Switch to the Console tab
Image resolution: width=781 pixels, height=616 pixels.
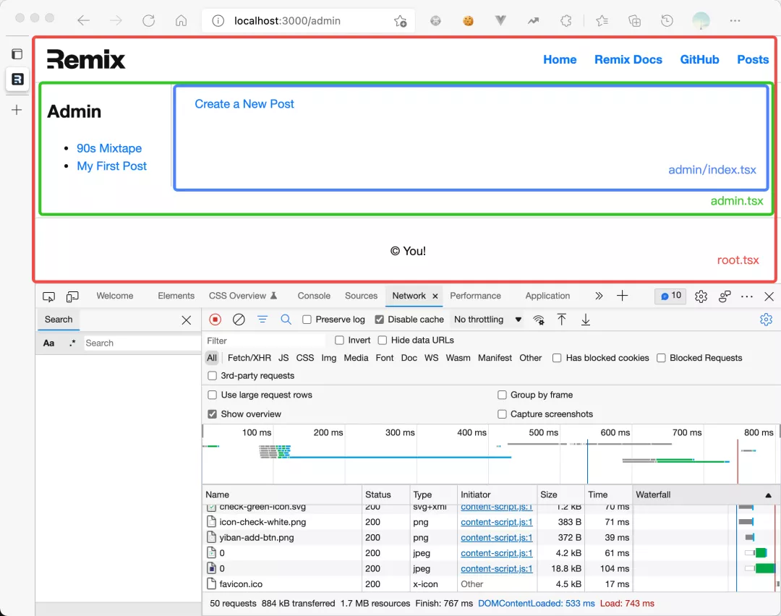point(314,296)
